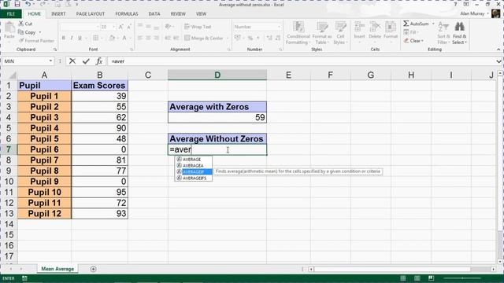Screen dimensions: 504x283
Task: Choose AVERAGE from the autocomplete list
Action: 194,159
